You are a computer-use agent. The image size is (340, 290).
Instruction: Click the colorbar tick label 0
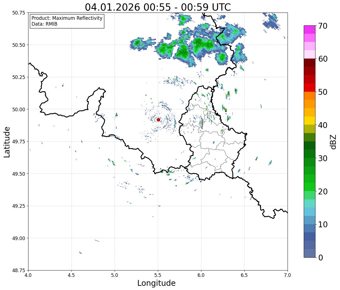click(320, 257)
